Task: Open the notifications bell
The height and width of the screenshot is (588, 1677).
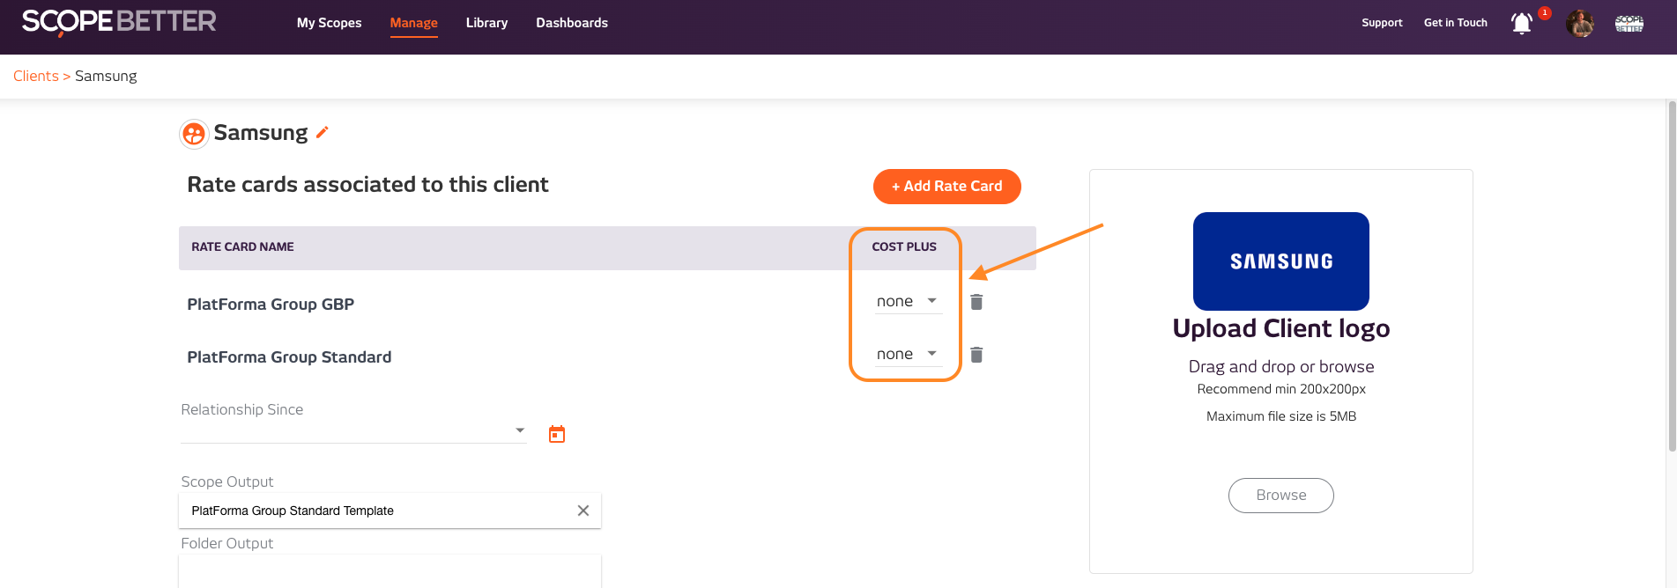Action: point(1521,23)
